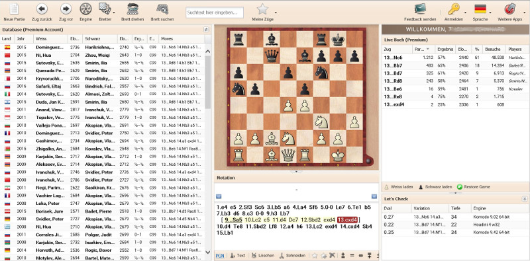Click the left blue icon in Notation panel

(x=219, y=196)
